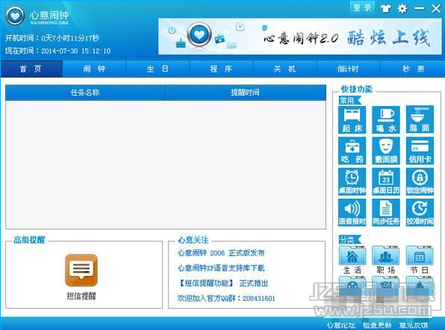445x330 pixels.
Task: Launch the 桌面时钟 desktop clock icon
Action: [x=352, y=181]
